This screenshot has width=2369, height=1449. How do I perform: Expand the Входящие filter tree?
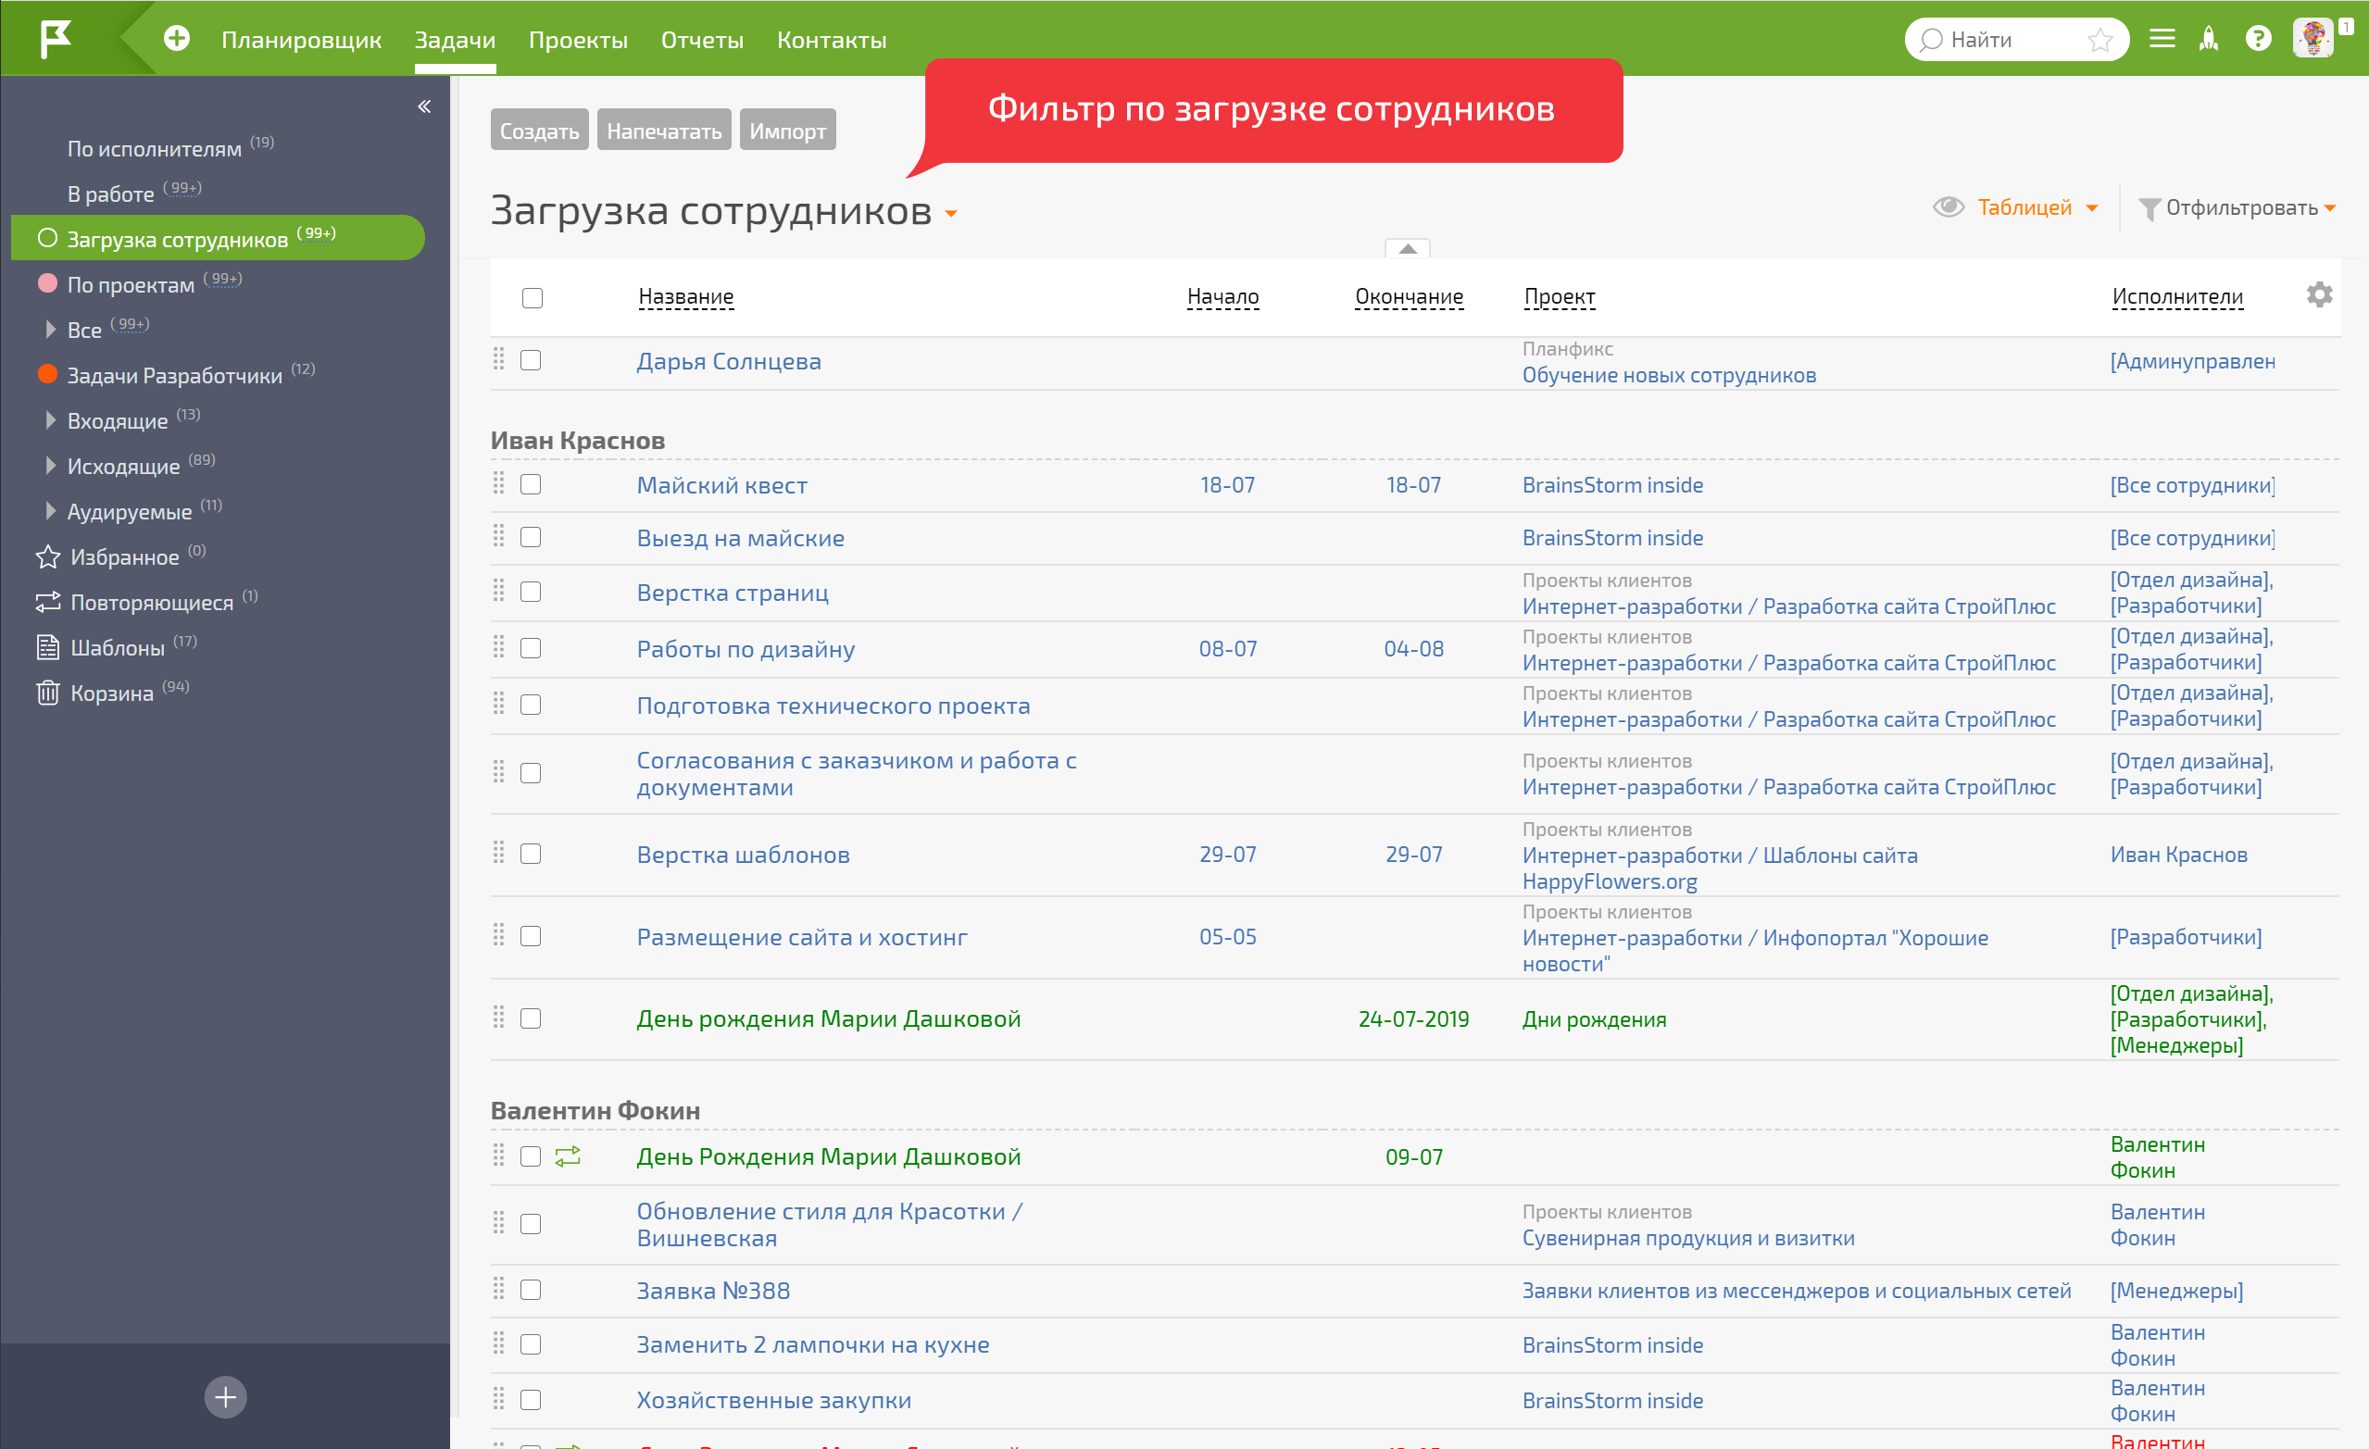(x=50, y=420)
